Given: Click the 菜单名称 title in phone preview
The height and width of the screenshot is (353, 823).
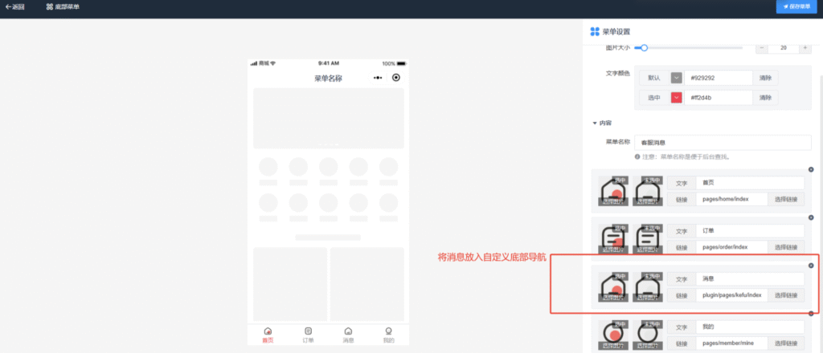Looking at the screenshot, I should point(329,78).
